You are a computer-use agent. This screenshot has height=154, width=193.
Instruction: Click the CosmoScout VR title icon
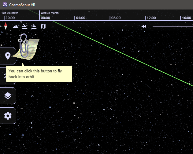(5, 5)
